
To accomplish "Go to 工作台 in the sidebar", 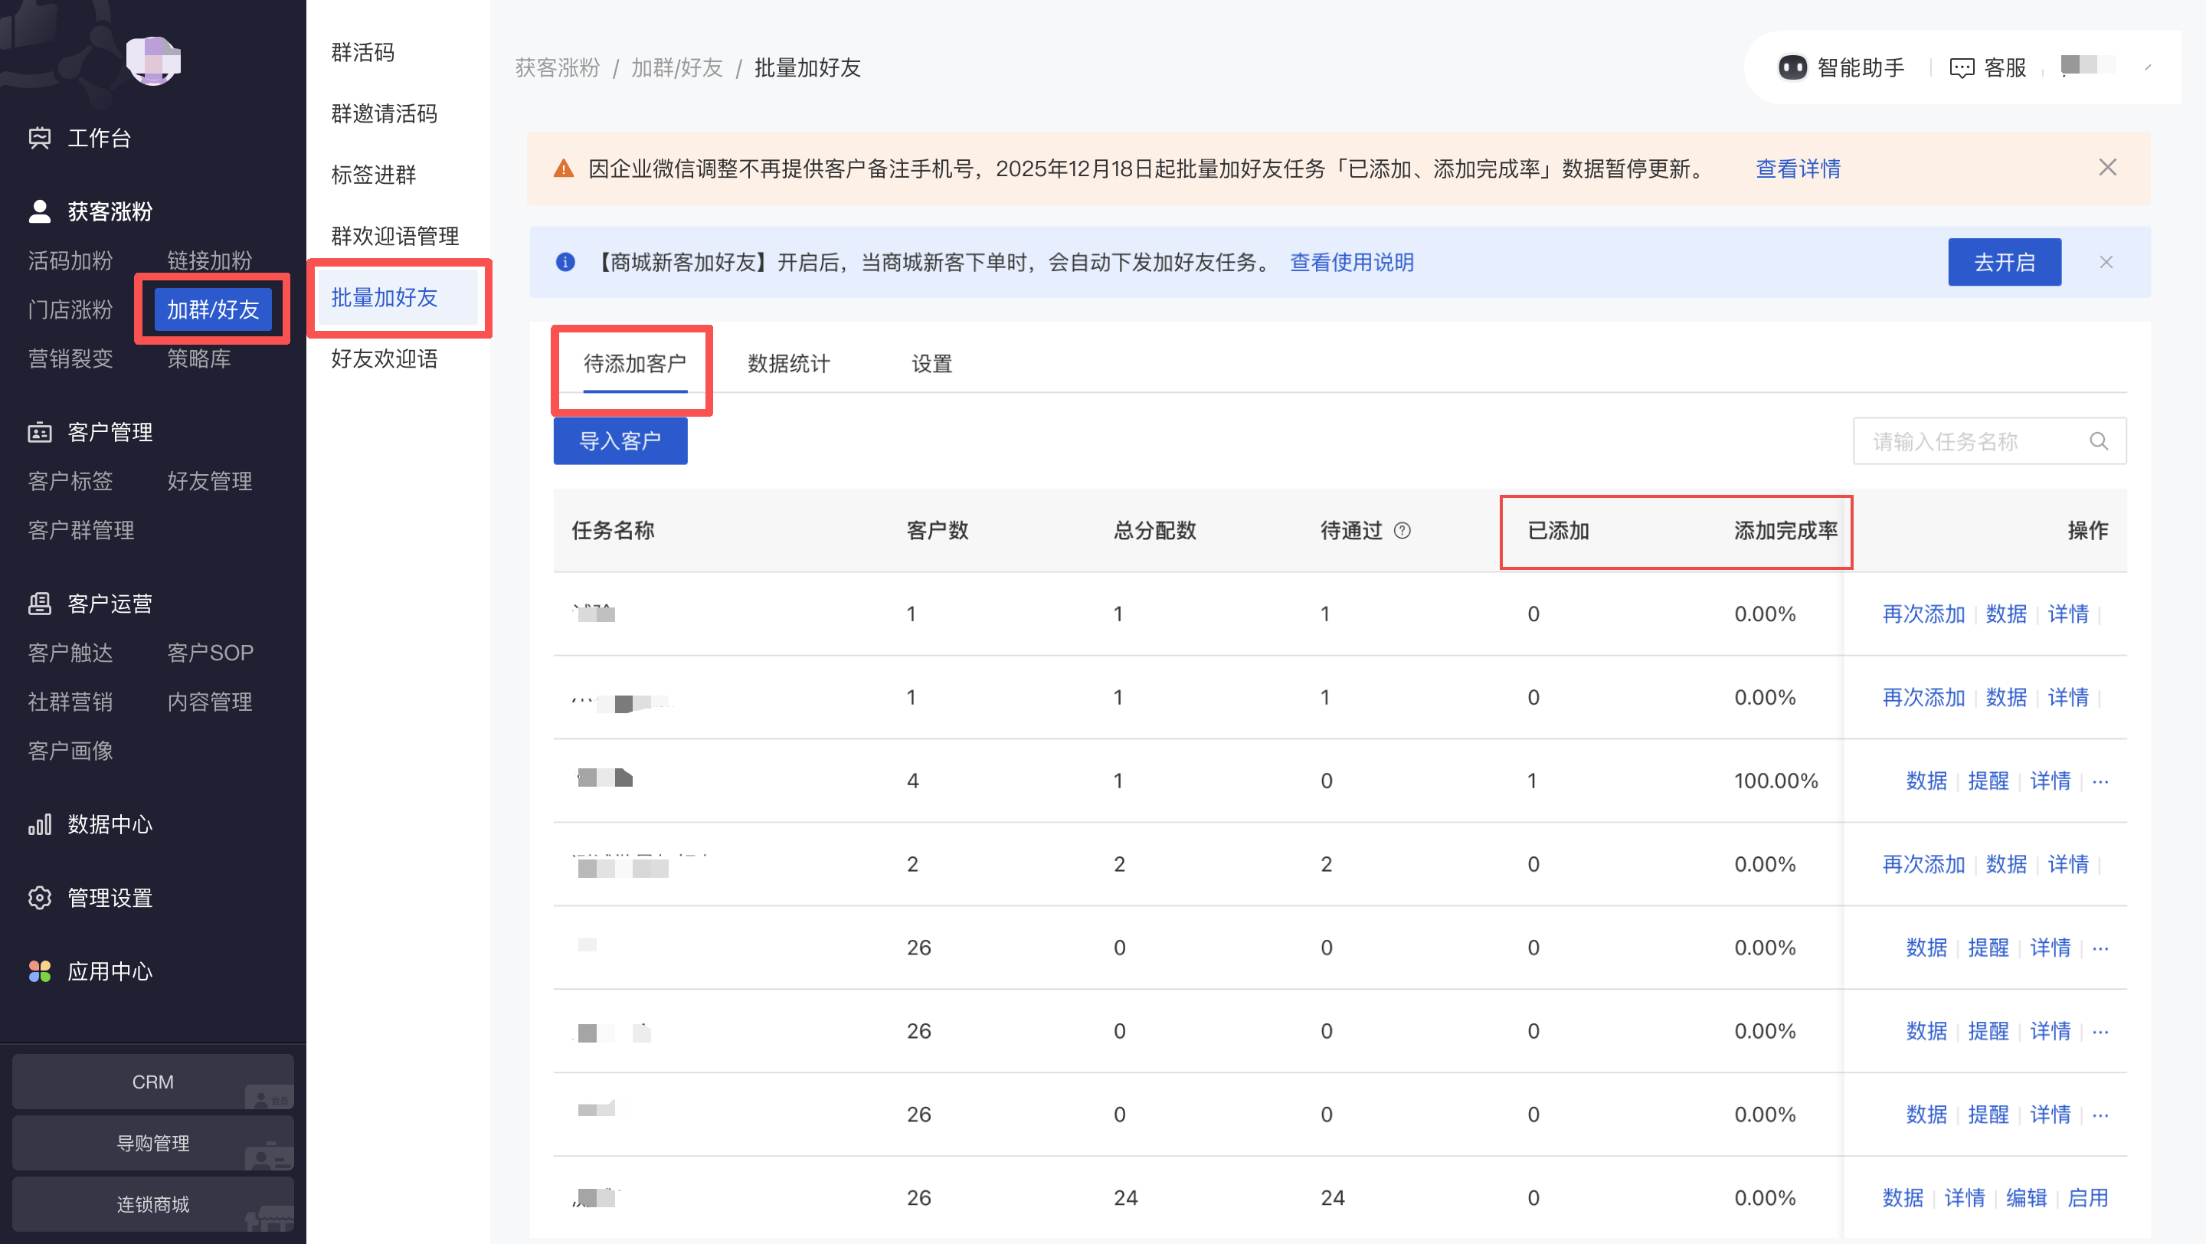I will click(99, 138).
